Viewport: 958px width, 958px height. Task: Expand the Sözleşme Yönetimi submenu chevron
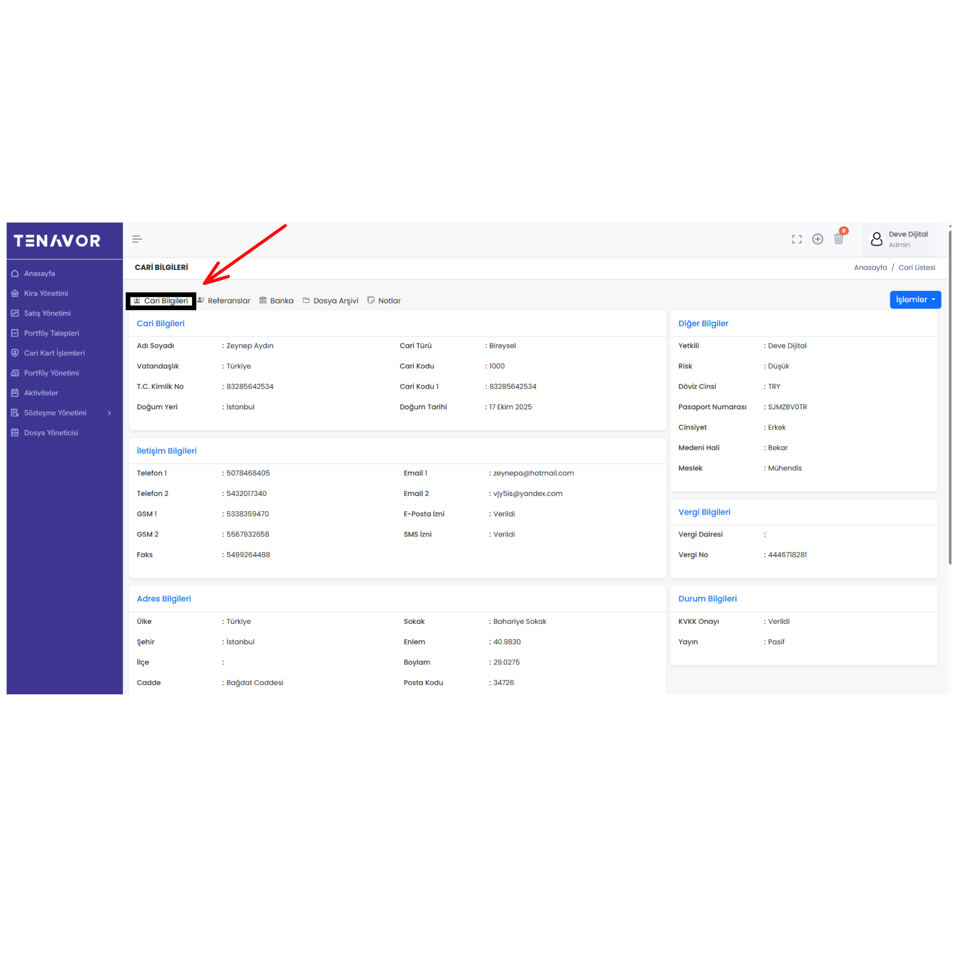point(110,413)
